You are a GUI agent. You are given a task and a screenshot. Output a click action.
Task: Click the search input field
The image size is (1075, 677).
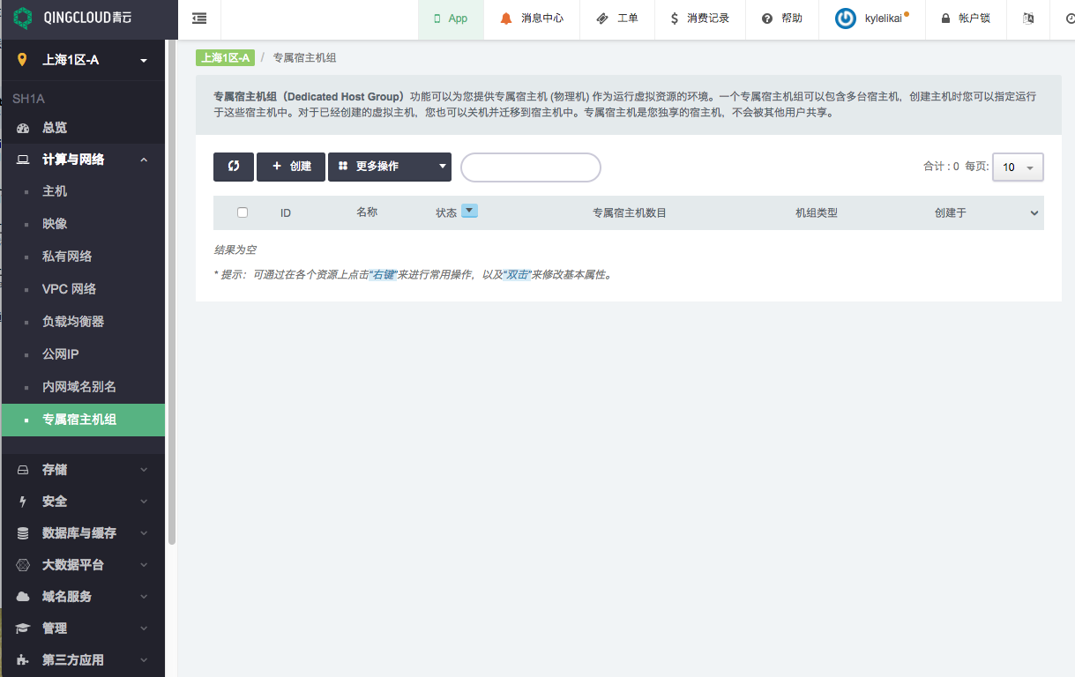(x=531, y=167)
